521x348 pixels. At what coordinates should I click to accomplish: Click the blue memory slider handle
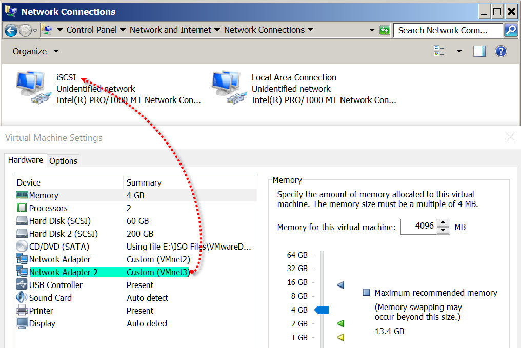[322, 310]
